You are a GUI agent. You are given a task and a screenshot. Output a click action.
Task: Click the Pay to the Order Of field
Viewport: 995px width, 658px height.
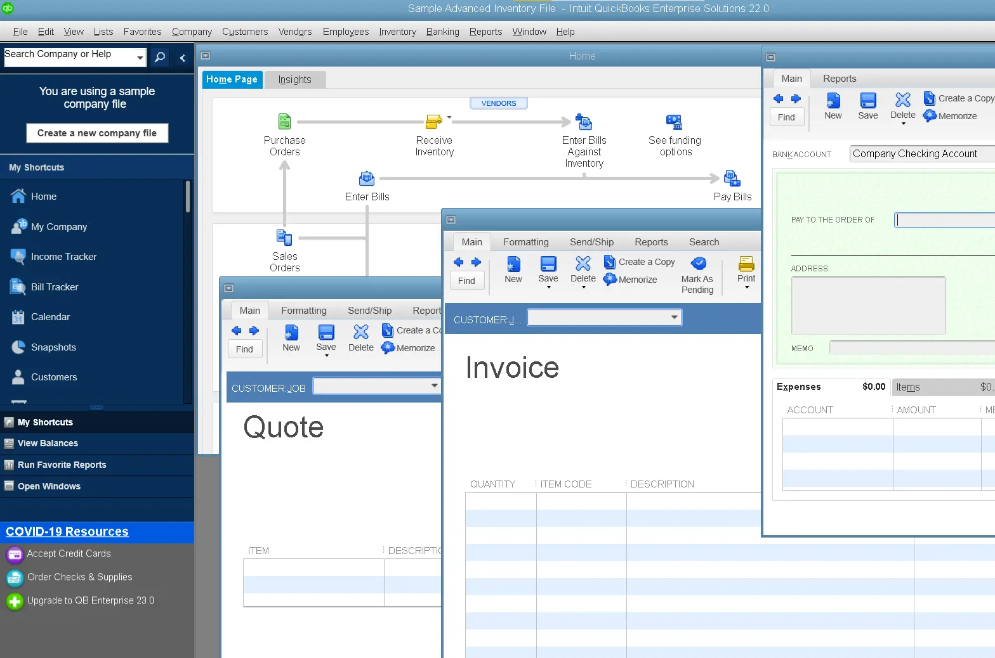pos(945,220)
